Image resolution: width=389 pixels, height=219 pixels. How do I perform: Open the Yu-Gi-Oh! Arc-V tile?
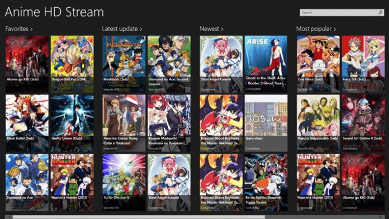pos(124,182)
